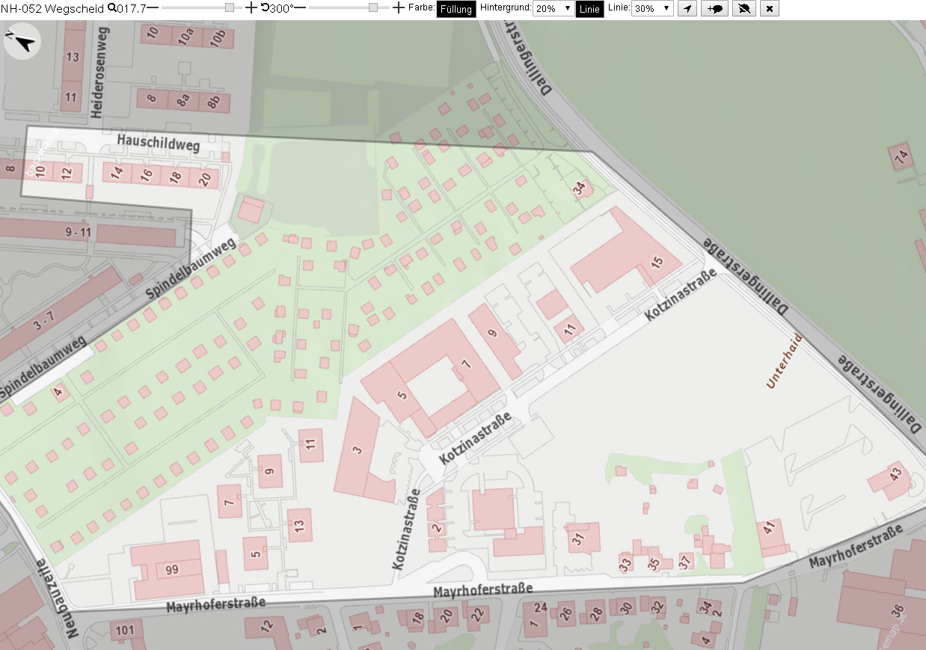Click the north compass arrow icon

(22, 41)
